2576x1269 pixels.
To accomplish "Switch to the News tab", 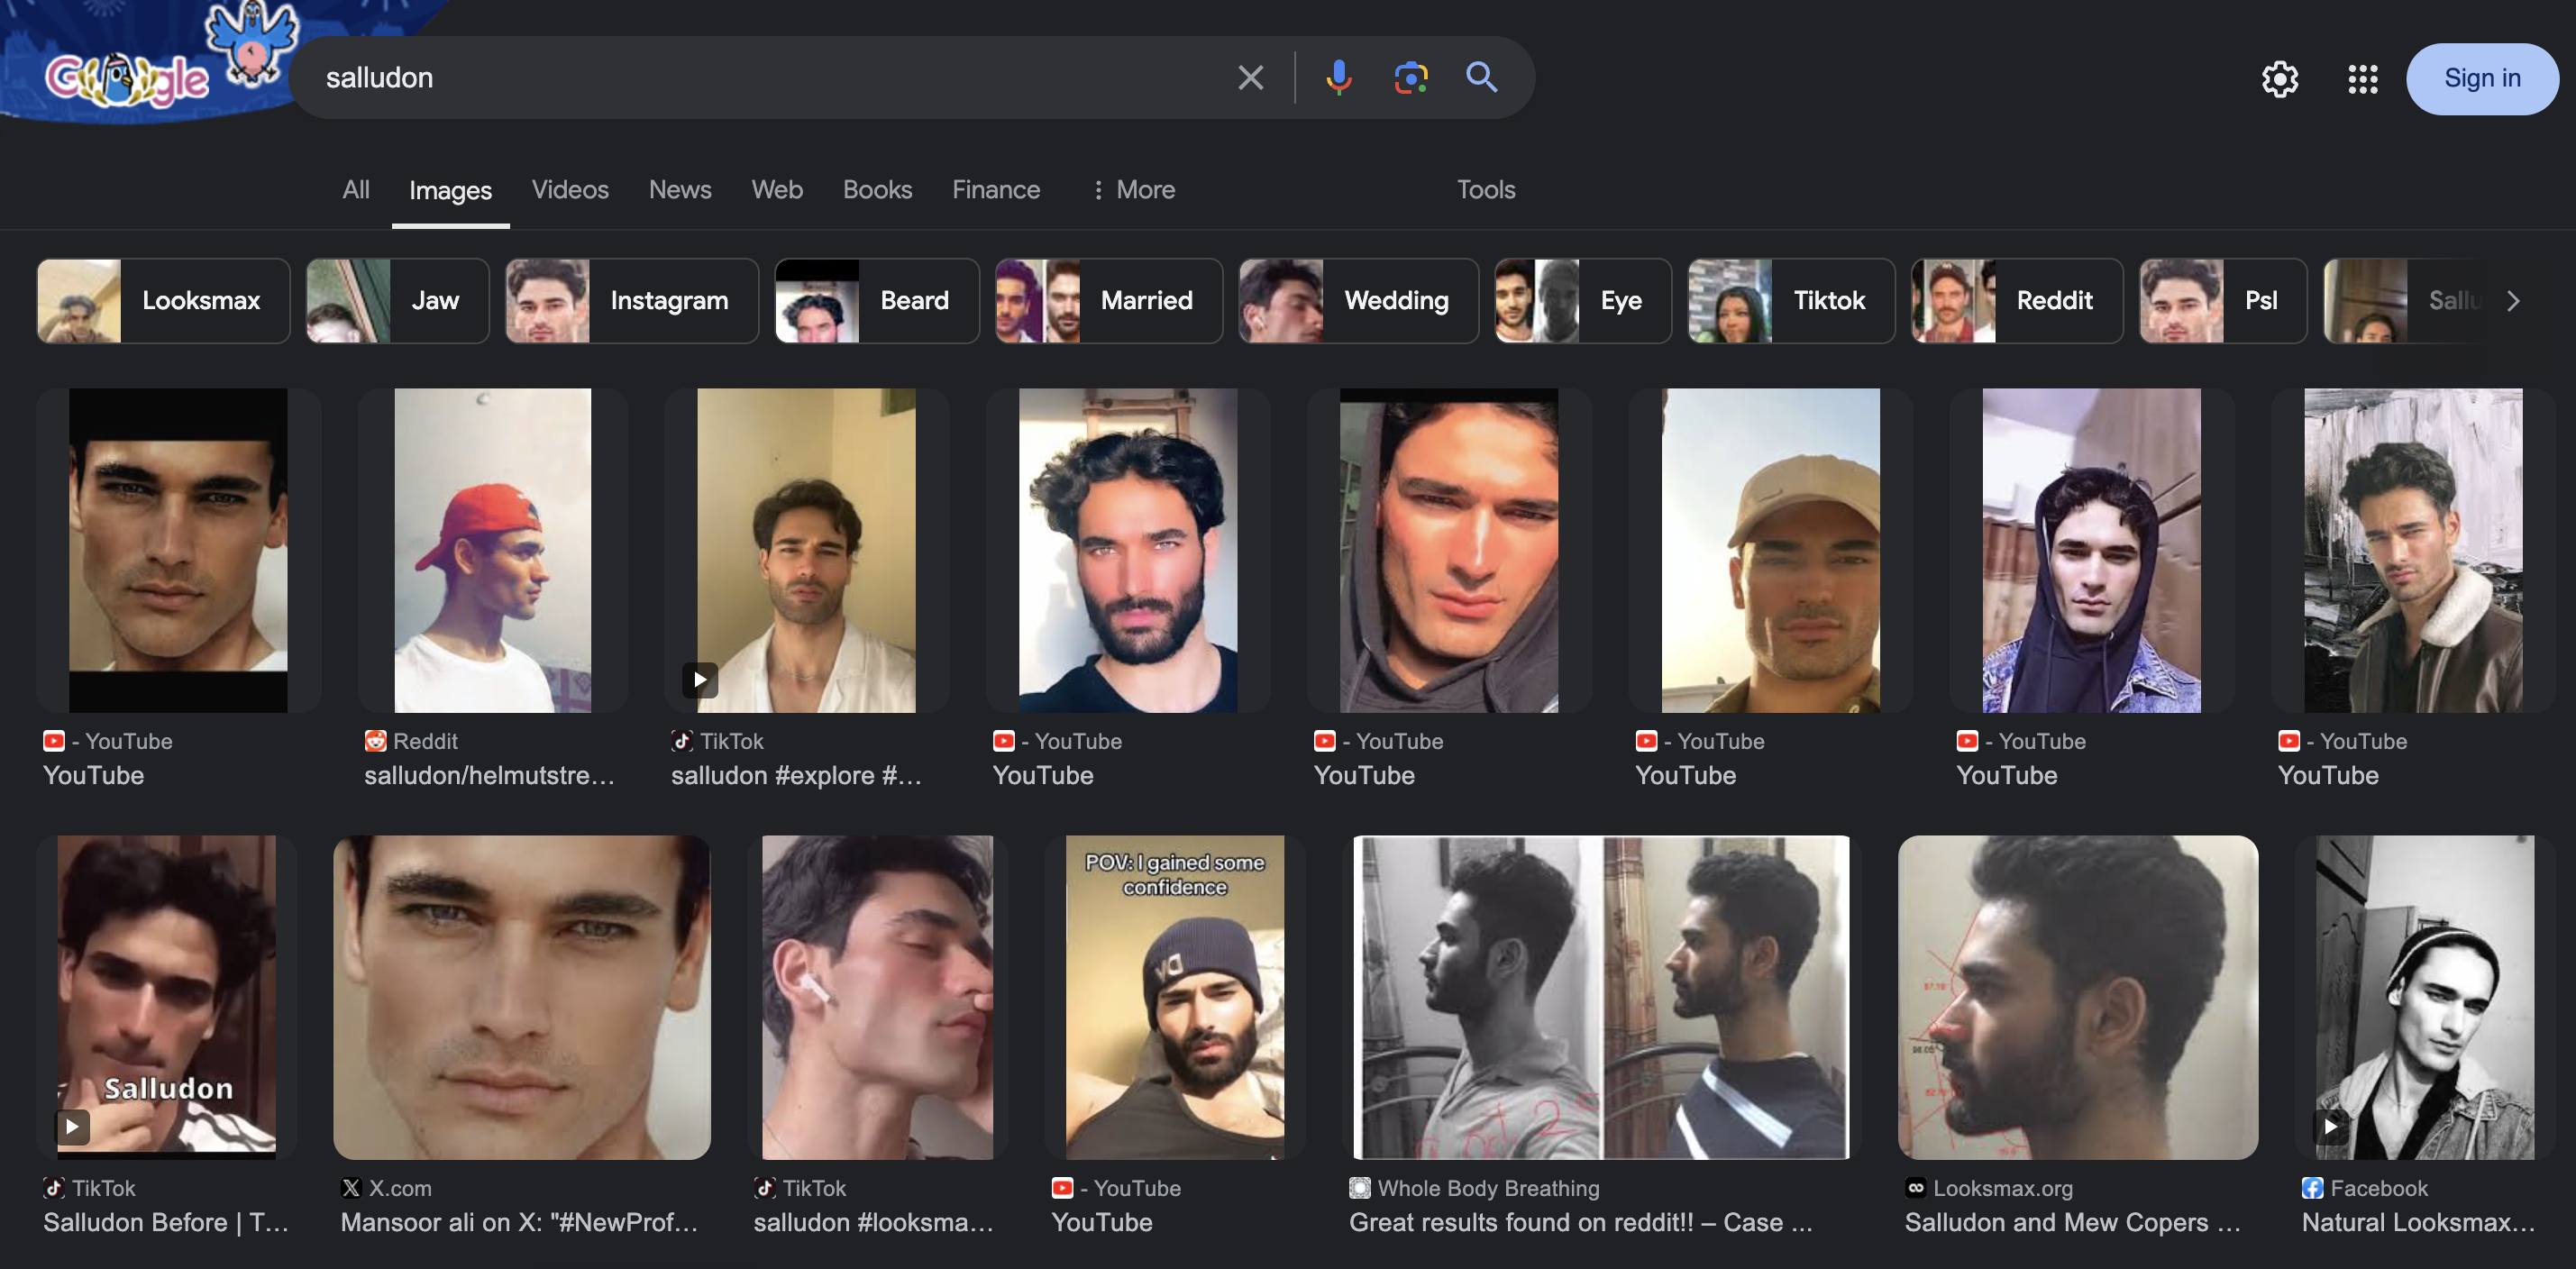I will coord(679,189).
